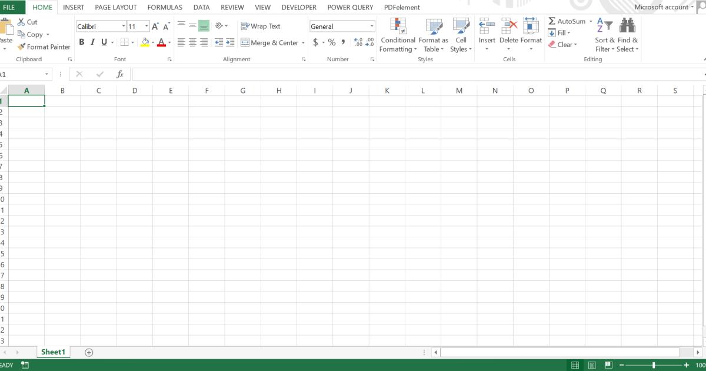Click the Increase Decimal icon

(x=358, y=42)
